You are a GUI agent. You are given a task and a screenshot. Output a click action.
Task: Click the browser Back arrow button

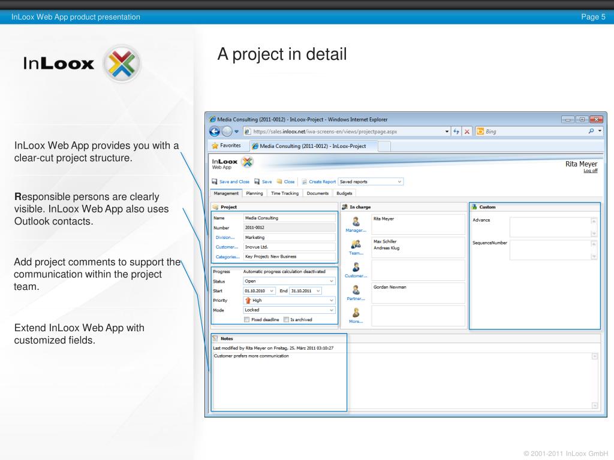point(215,131)
